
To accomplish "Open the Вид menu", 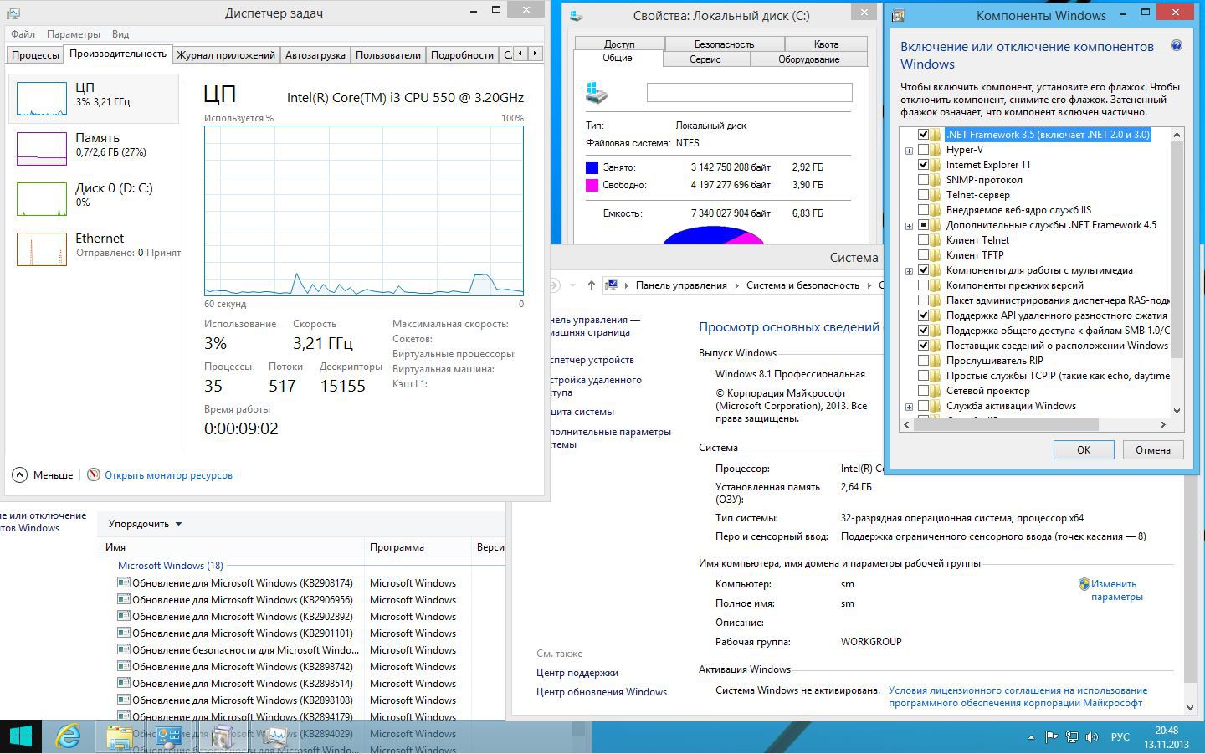I will pos(120,34).
